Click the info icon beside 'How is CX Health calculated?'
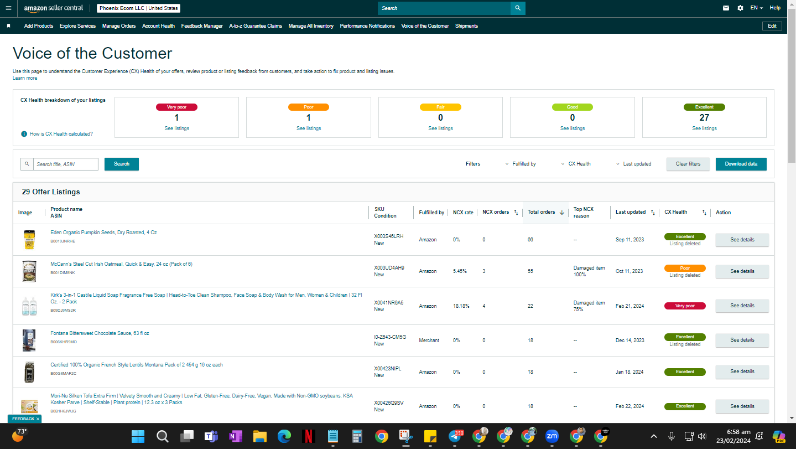 click(24, 134)
